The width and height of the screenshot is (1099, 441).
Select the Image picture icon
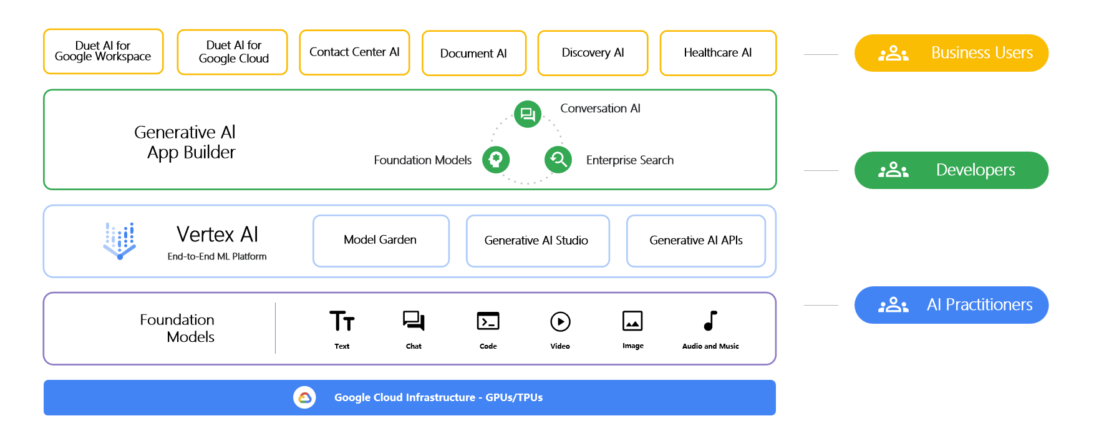click(632, 321)
